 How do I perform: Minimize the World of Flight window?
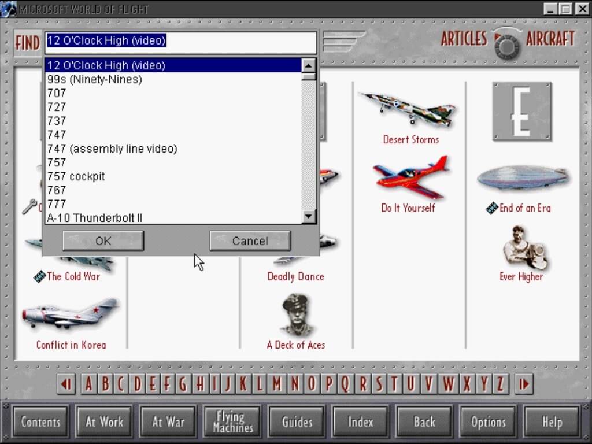point(550,9)
